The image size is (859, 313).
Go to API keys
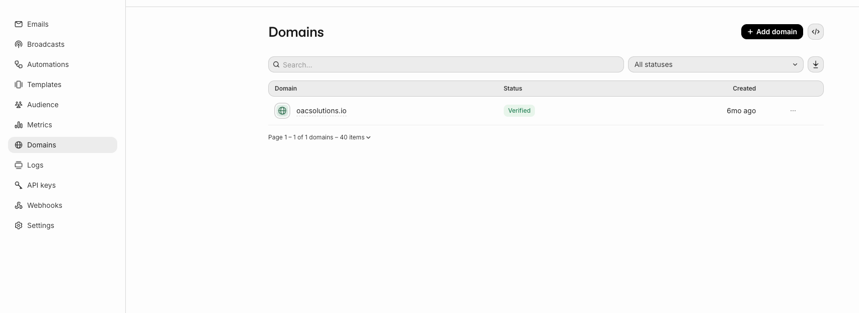62,185
